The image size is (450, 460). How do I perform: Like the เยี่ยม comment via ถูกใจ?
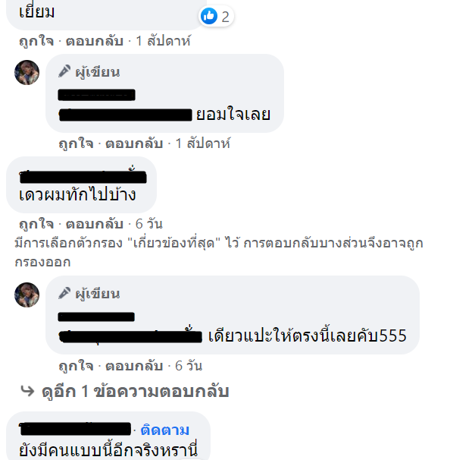pos(36,41)
